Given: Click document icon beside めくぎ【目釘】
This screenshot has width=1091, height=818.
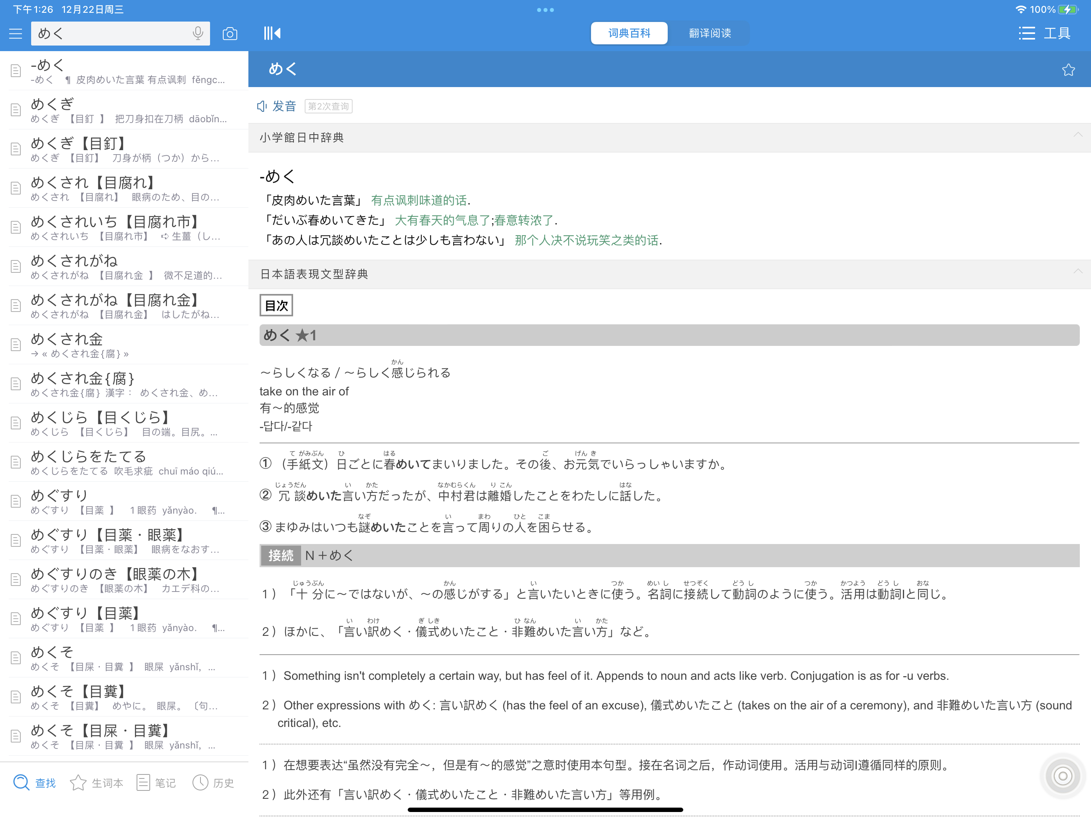Looking at the screenshot, I should pyautogui.click(x=16, y=149).
